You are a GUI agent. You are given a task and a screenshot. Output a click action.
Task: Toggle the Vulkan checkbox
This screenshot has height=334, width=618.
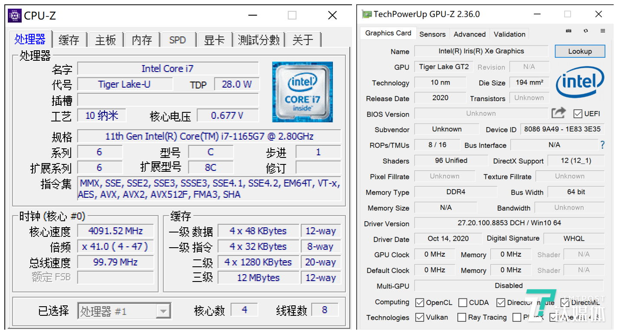coord(420,317)
